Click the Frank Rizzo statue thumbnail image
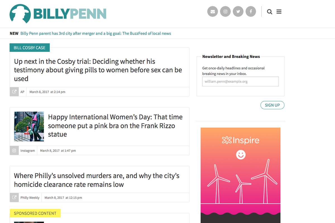The image size is (335, 223). click(29, 127)
